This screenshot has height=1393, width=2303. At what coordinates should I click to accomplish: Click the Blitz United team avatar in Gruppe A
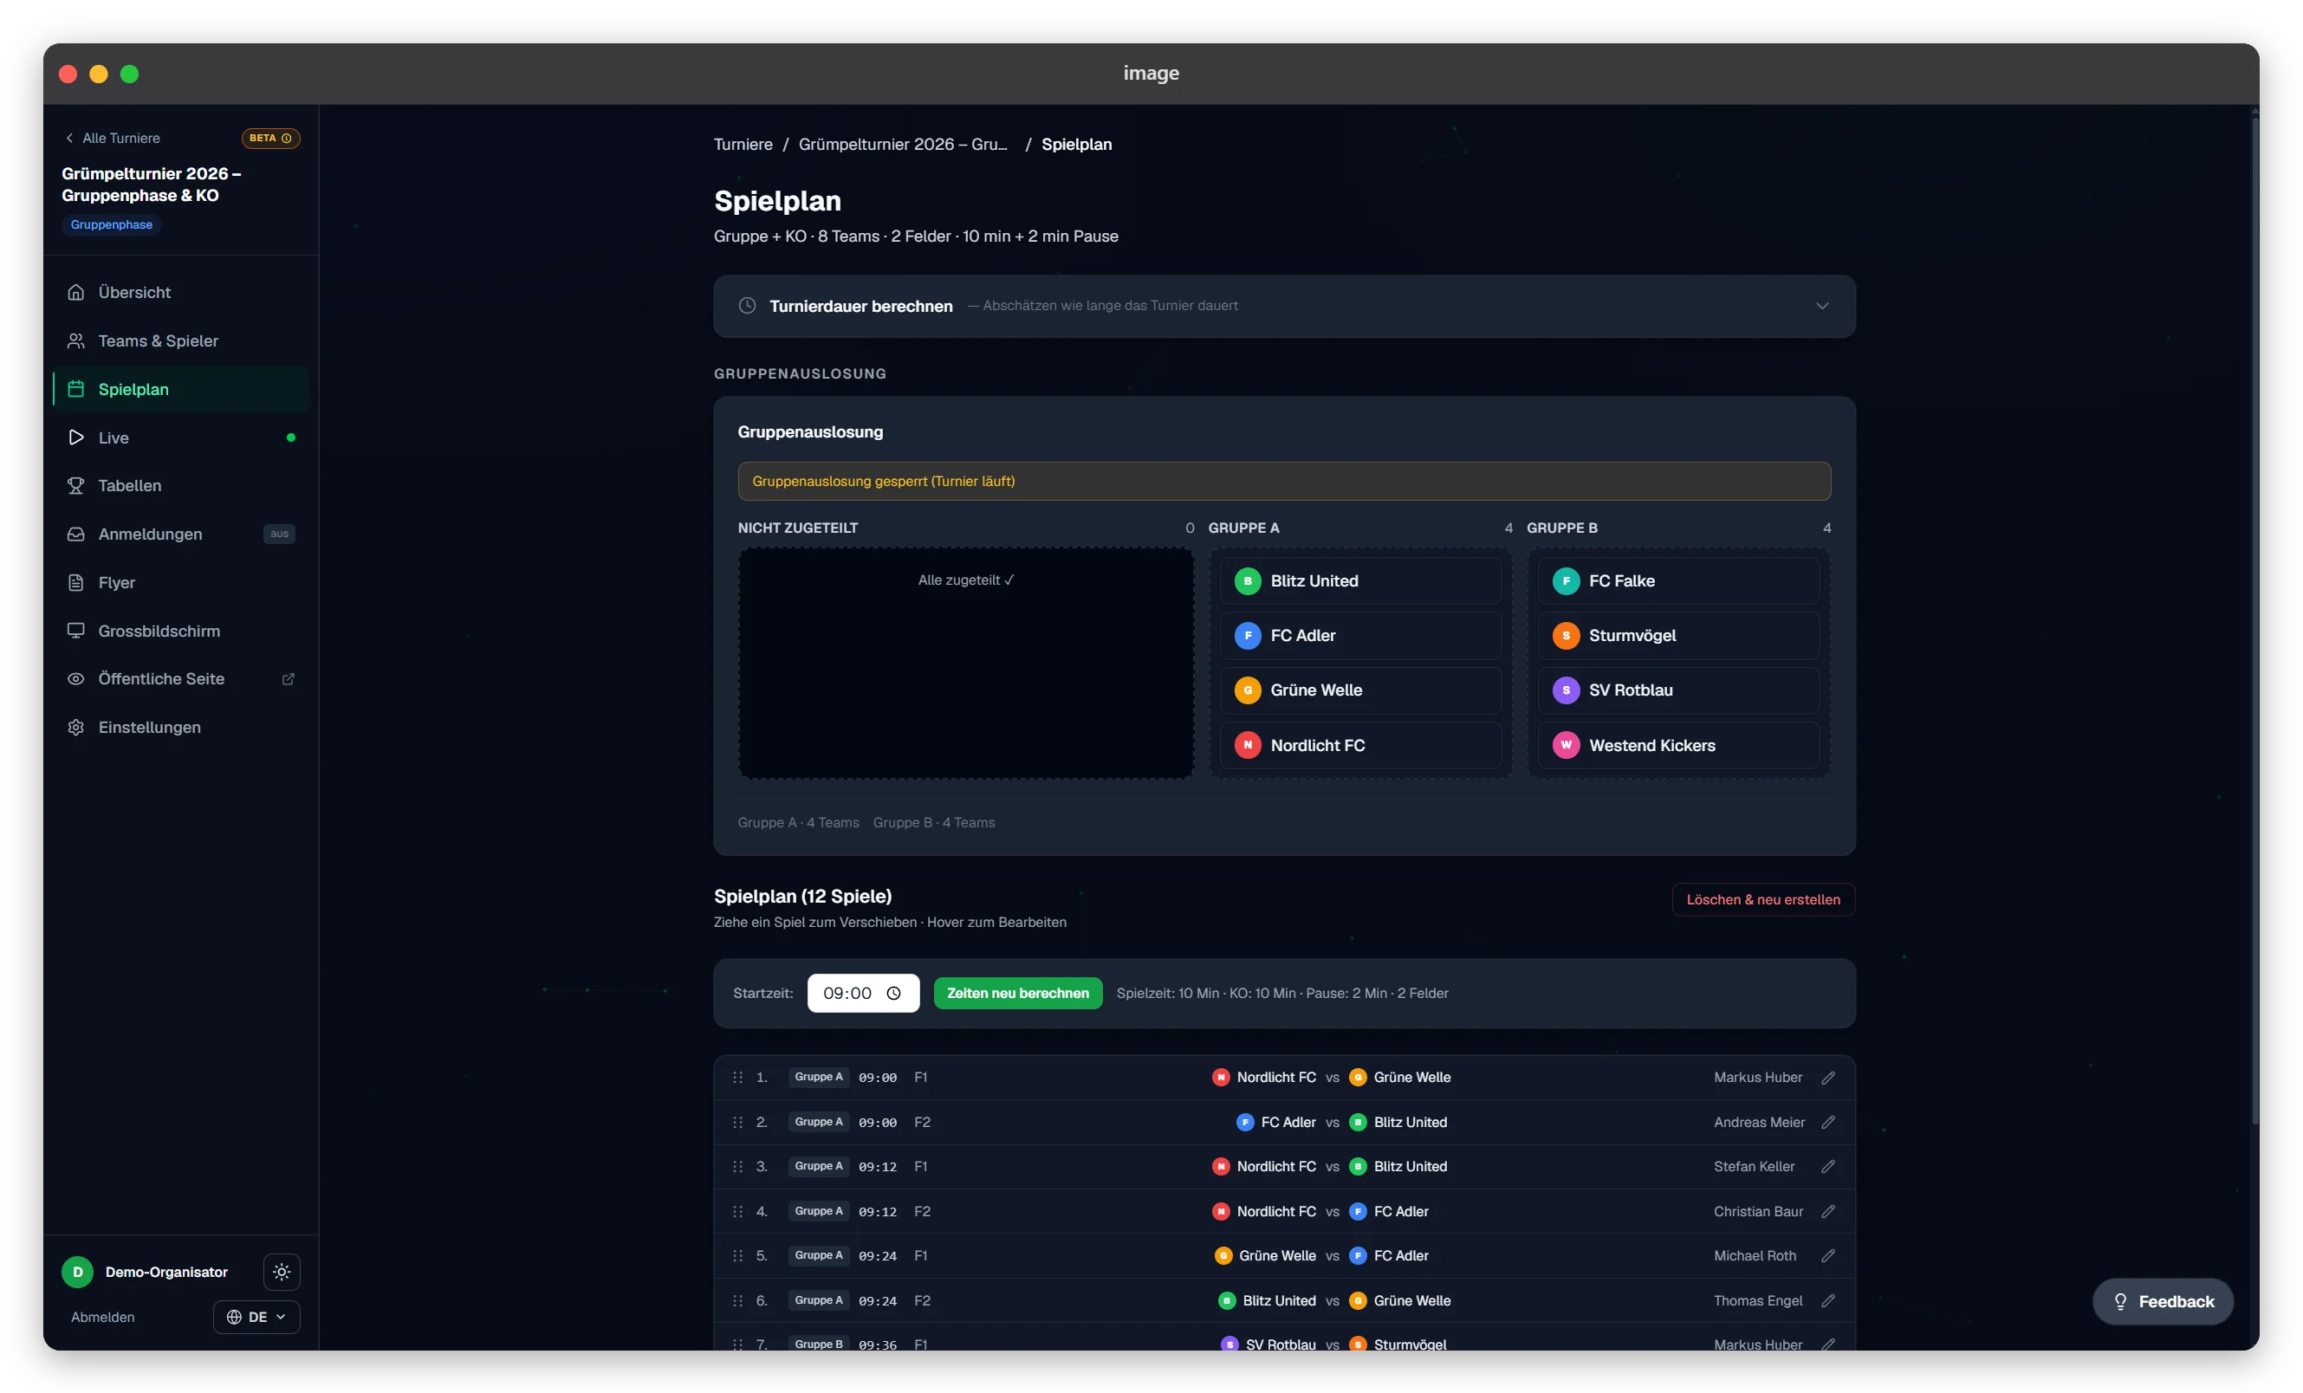pyautogui.click(x=1247, y=581)
